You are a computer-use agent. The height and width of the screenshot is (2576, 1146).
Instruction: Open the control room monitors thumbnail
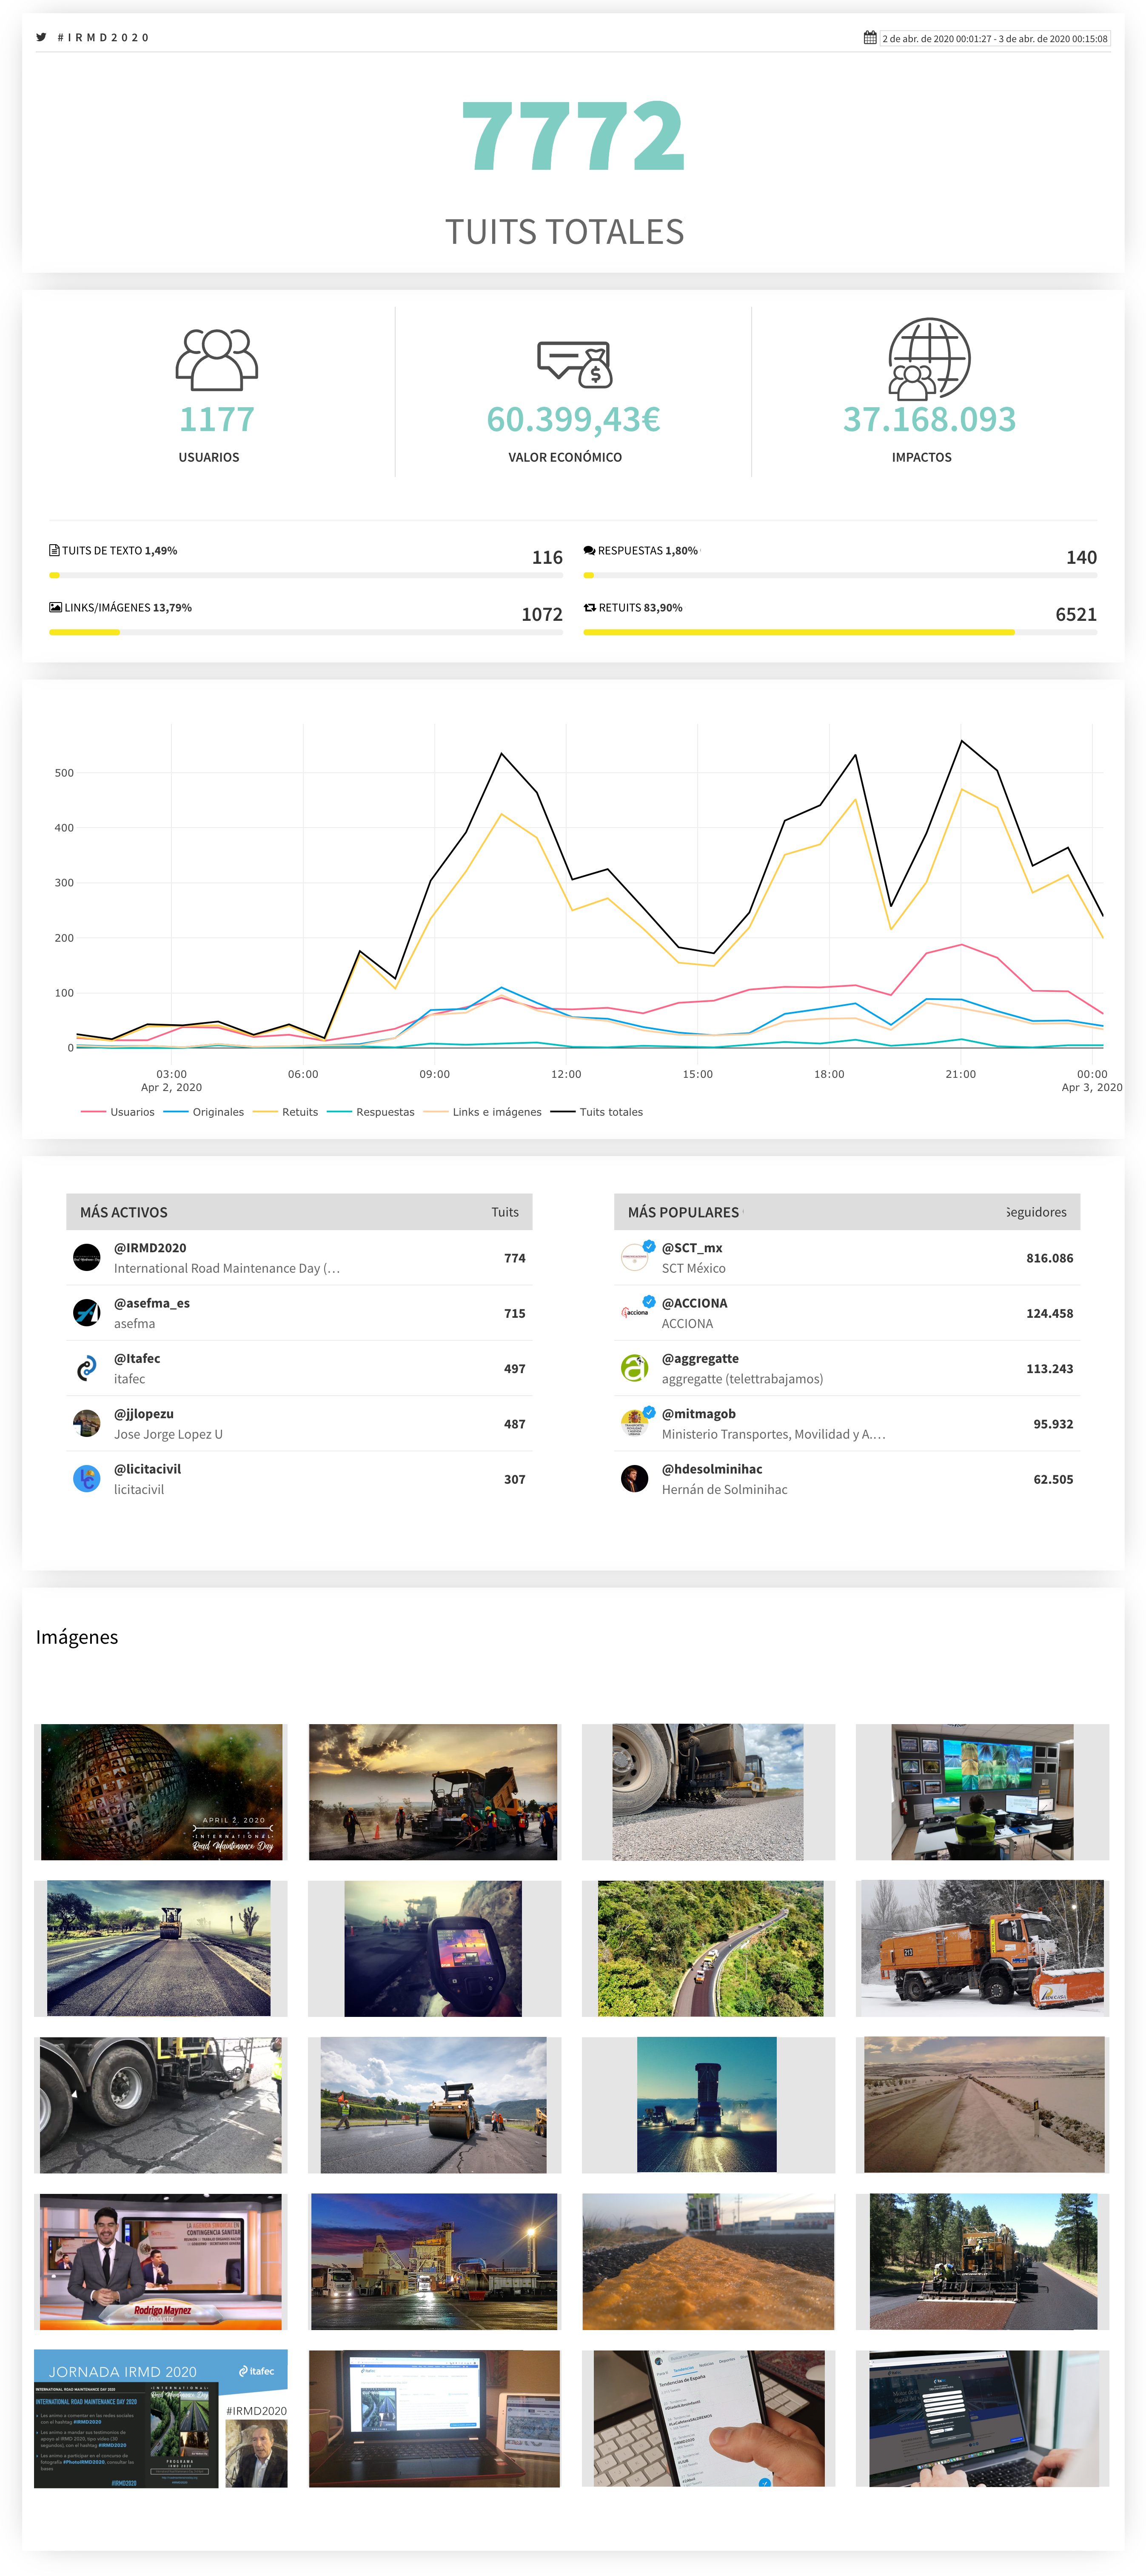(982, 1792)
